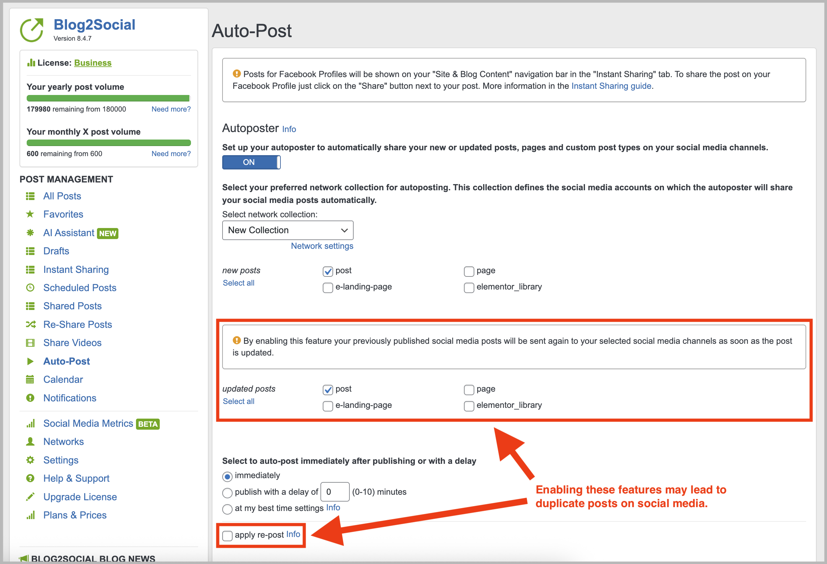Viewport: 827px width, 564px height.
Task: Click the Auto-Post play arrow icon
Action: 30,361
